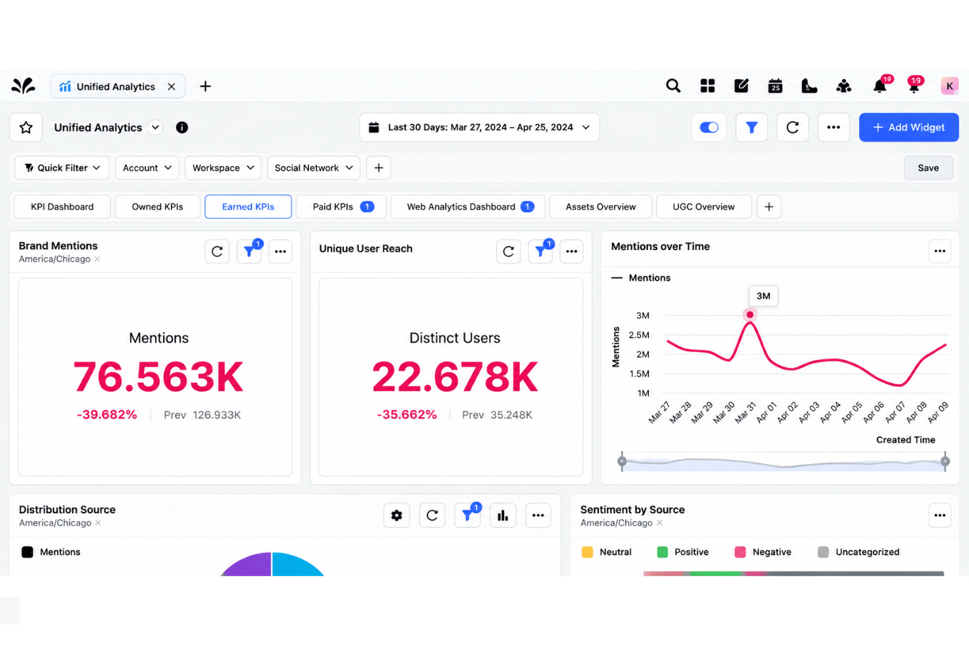This screenshot has height=646, width=969.
Task: Open Mentions over Time options menu
Action: pyautogui.click(x=940, y=251)
